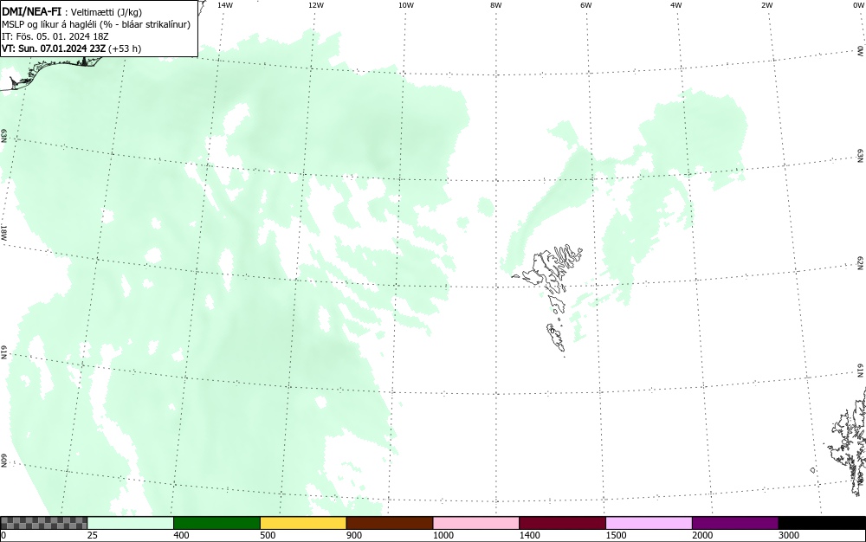The height and width of the screenshot is (542, 866).
Task: Click the legend value 500
Action: (268, 535)
